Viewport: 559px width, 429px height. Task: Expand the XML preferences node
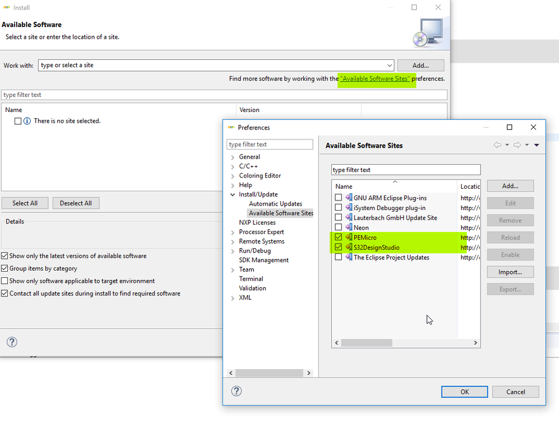pyautogui.click(x=232, y=298)
